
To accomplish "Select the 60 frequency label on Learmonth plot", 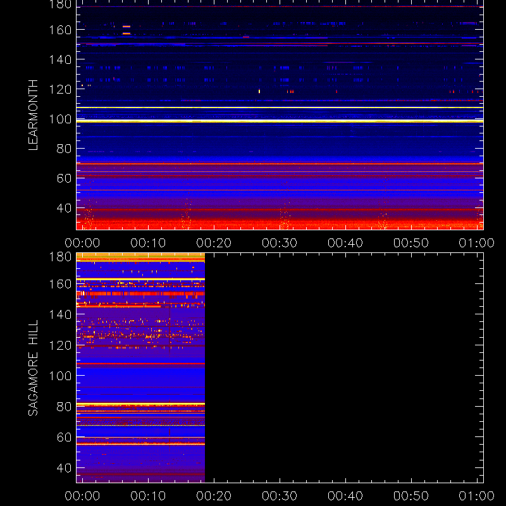I will pyautogui.click(x=64, y=178).
